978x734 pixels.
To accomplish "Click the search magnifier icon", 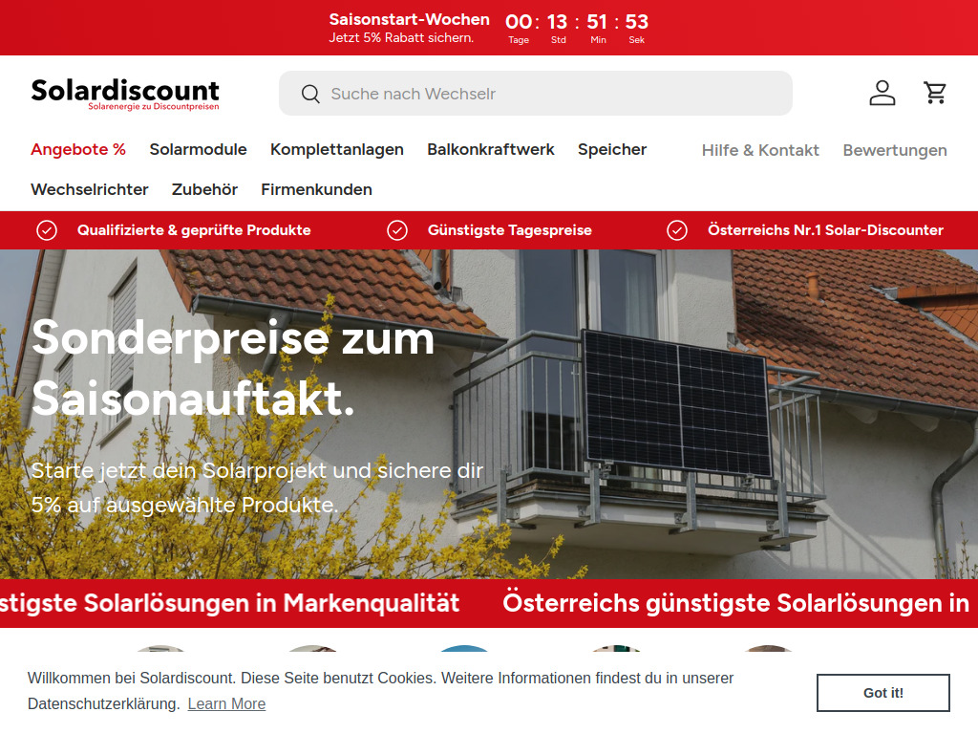I will tap(310, 94).
